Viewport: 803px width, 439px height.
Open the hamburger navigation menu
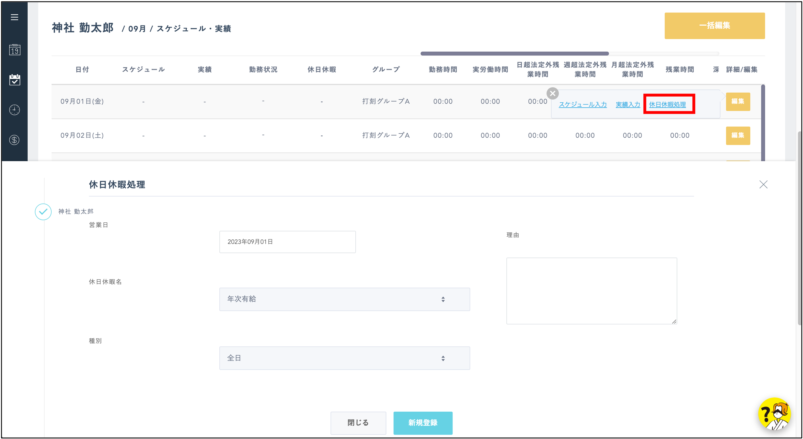14,17
